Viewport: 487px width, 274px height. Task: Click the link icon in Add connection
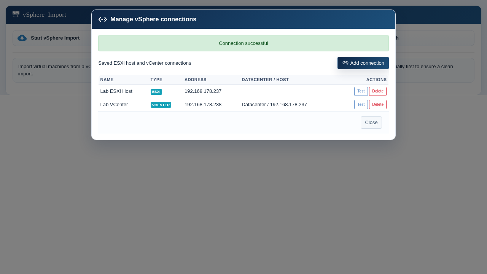[345, 63]
